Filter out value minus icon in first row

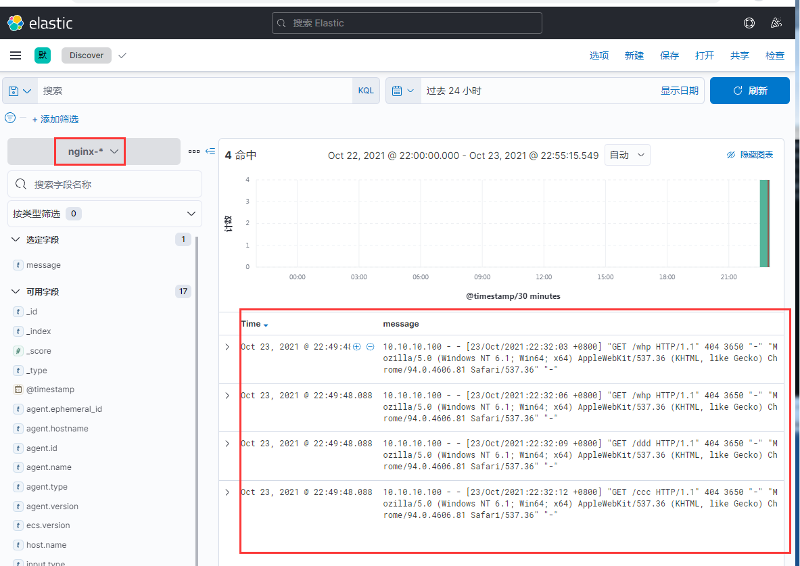(x=371, y=346)
